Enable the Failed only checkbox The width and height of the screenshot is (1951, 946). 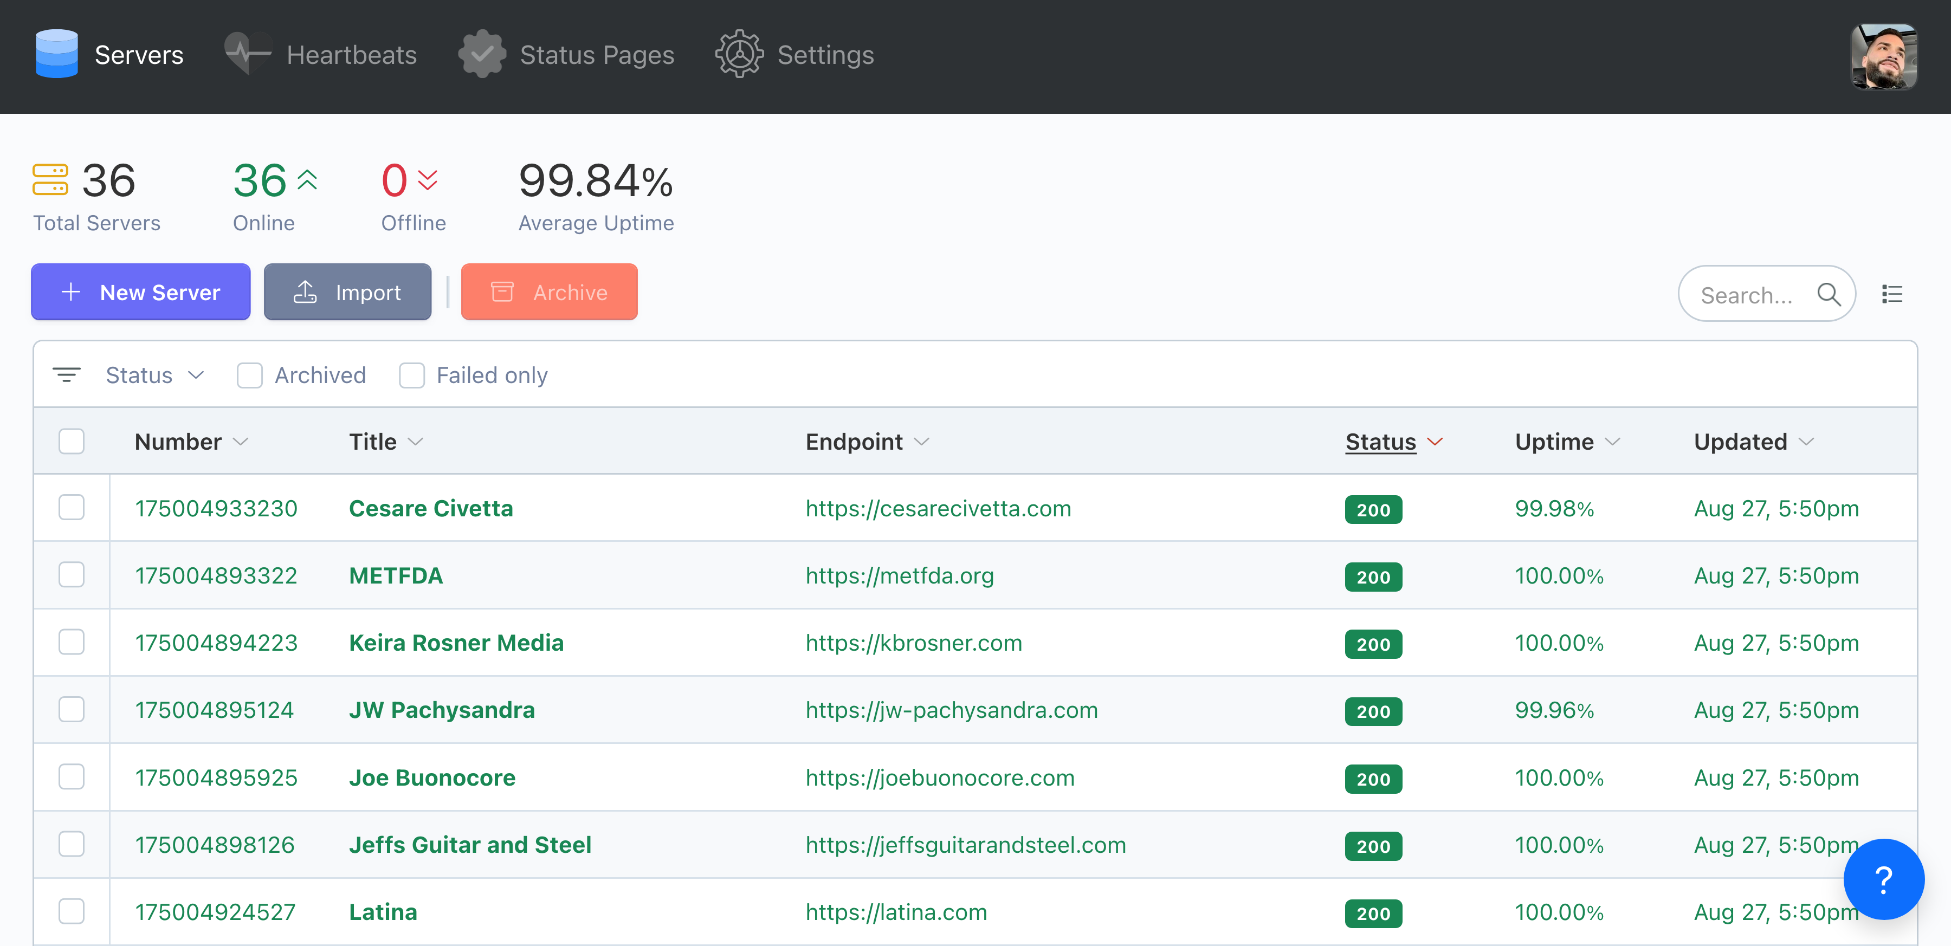coord(412,375)
